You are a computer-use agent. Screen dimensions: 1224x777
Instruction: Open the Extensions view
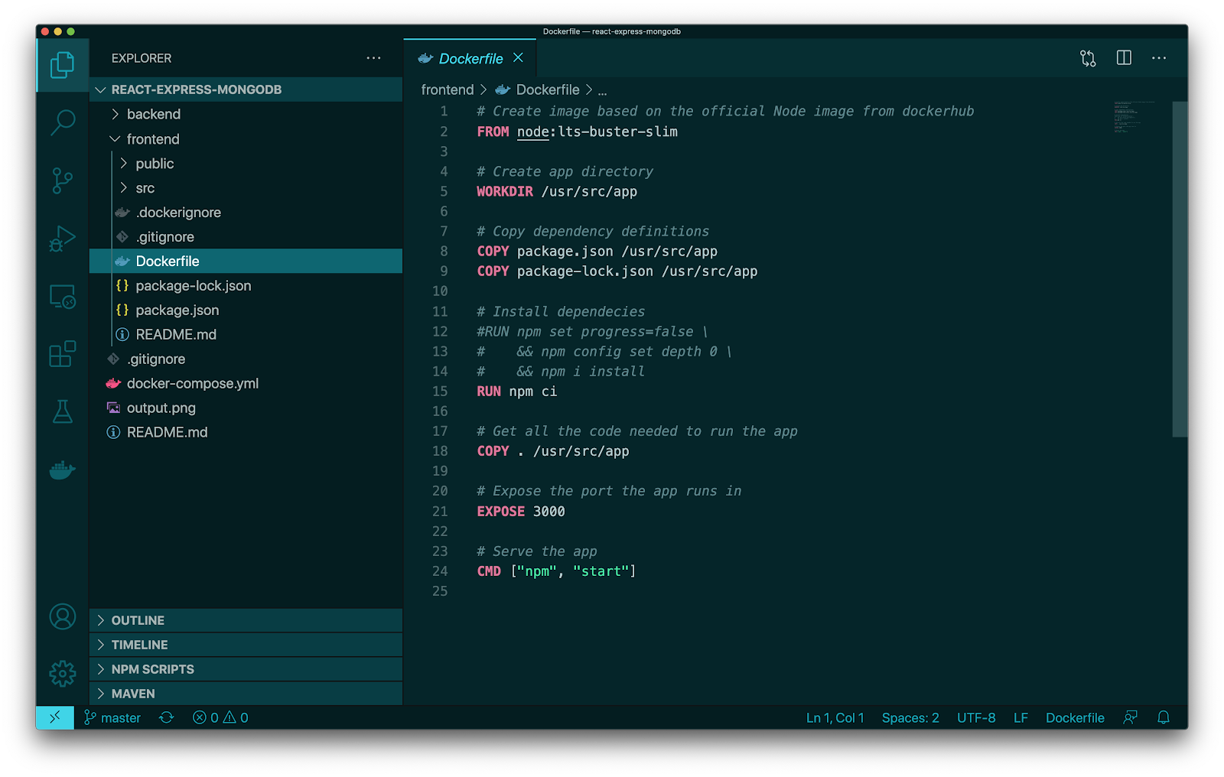pyautogui.click(x=63, y=354)
